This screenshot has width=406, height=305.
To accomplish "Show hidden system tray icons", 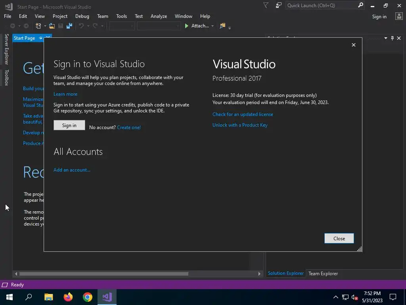I will pyautogui.click(x=335, y=297).
